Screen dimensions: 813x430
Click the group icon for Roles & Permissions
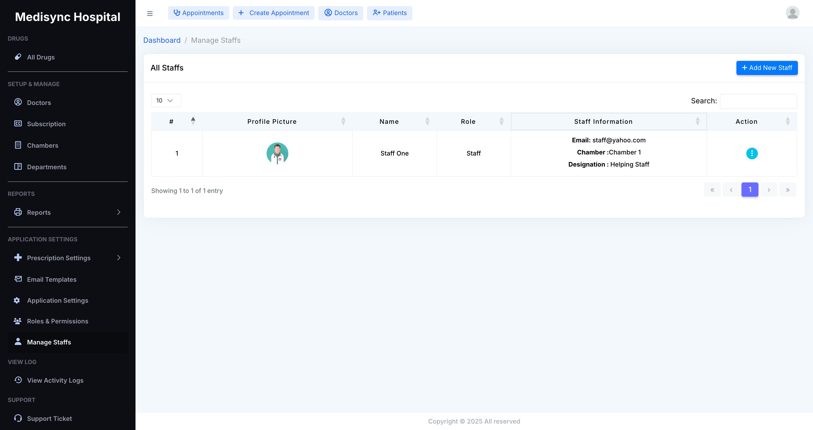(x=18, y=321)
